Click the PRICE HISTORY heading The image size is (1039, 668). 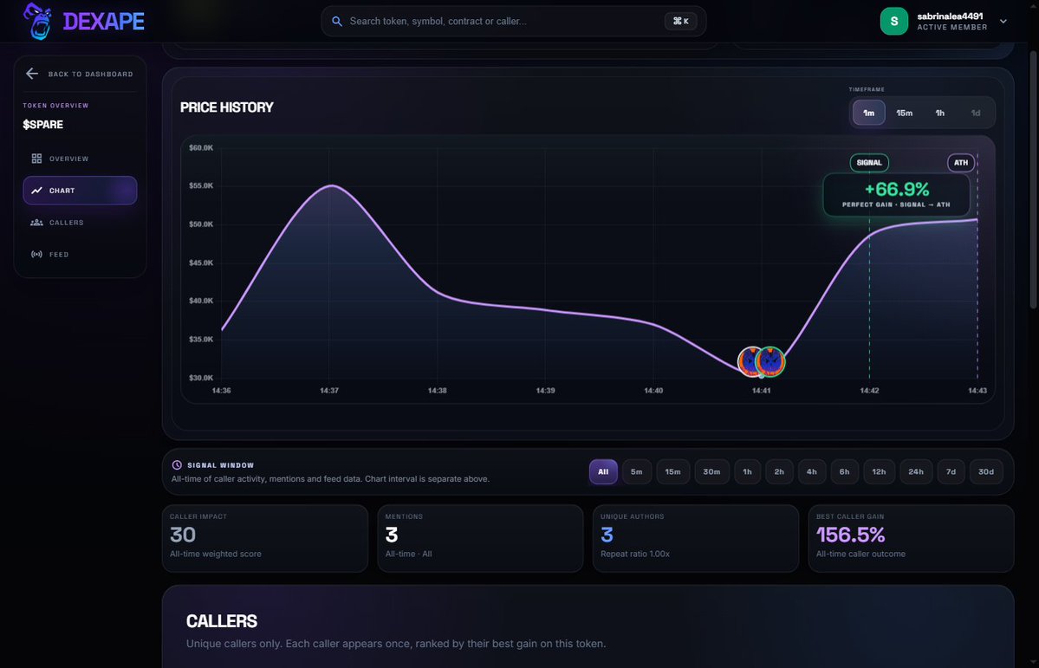tap(227, 107)
